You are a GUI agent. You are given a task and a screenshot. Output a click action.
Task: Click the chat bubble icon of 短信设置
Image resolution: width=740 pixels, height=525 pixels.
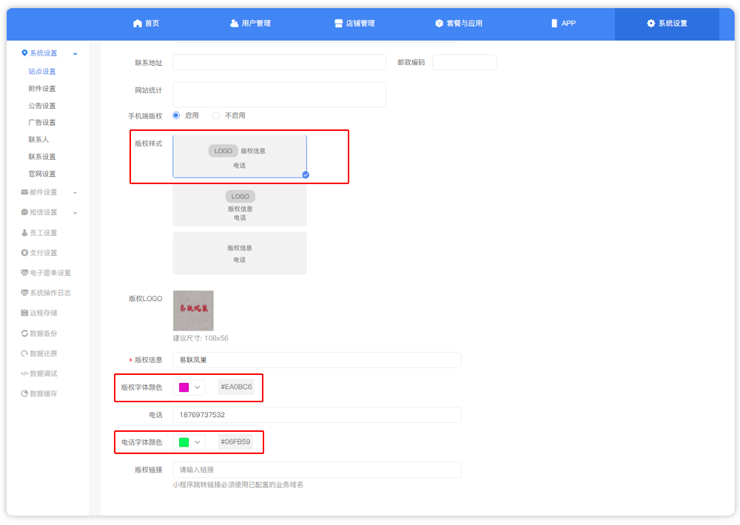point(24,212)
